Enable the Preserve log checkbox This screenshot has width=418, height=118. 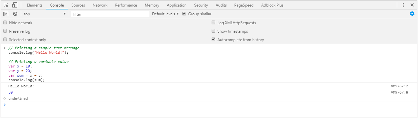click(5, 31)
